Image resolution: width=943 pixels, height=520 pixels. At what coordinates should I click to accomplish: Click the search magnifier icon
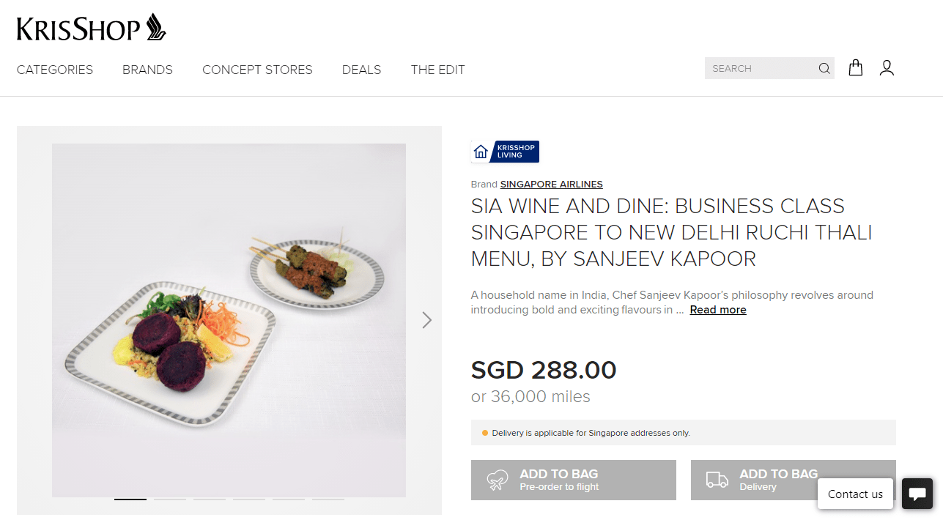[x=824, y=69]
